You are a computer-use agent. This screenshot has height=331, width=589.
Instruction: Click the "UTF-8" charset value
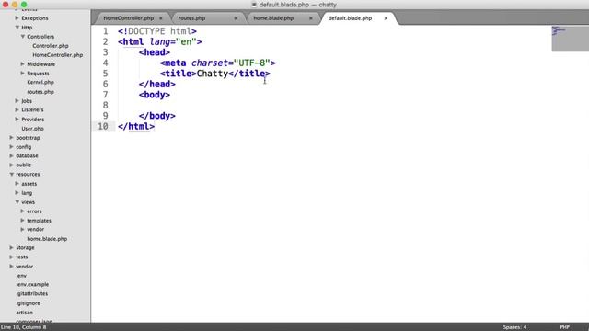[x=252, y=63]
